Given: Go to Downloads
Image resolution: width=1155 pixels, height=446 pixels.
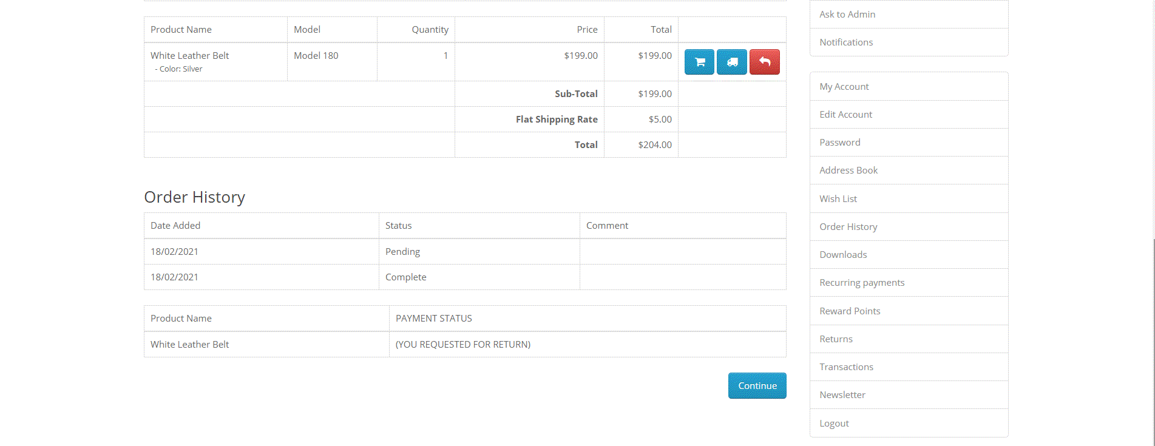Looking at the screenshot, I should click(x=843, y=254).
